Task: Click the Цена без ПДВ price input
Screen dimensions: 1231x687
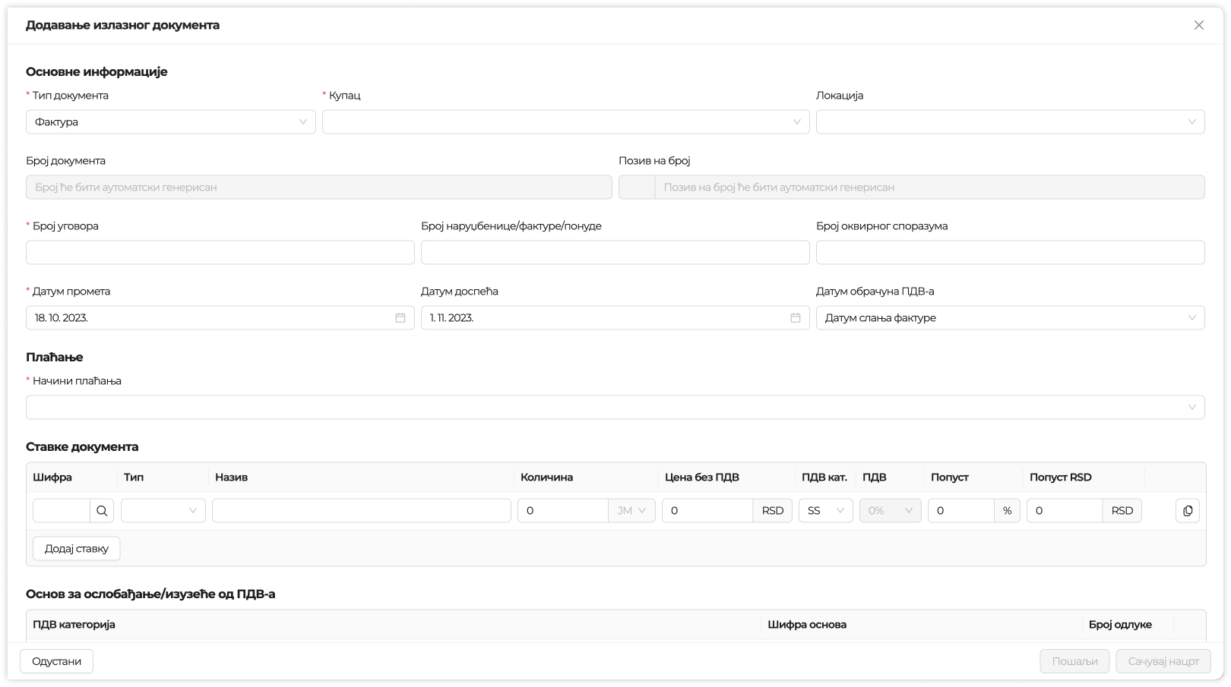Action: coord(707,511)
